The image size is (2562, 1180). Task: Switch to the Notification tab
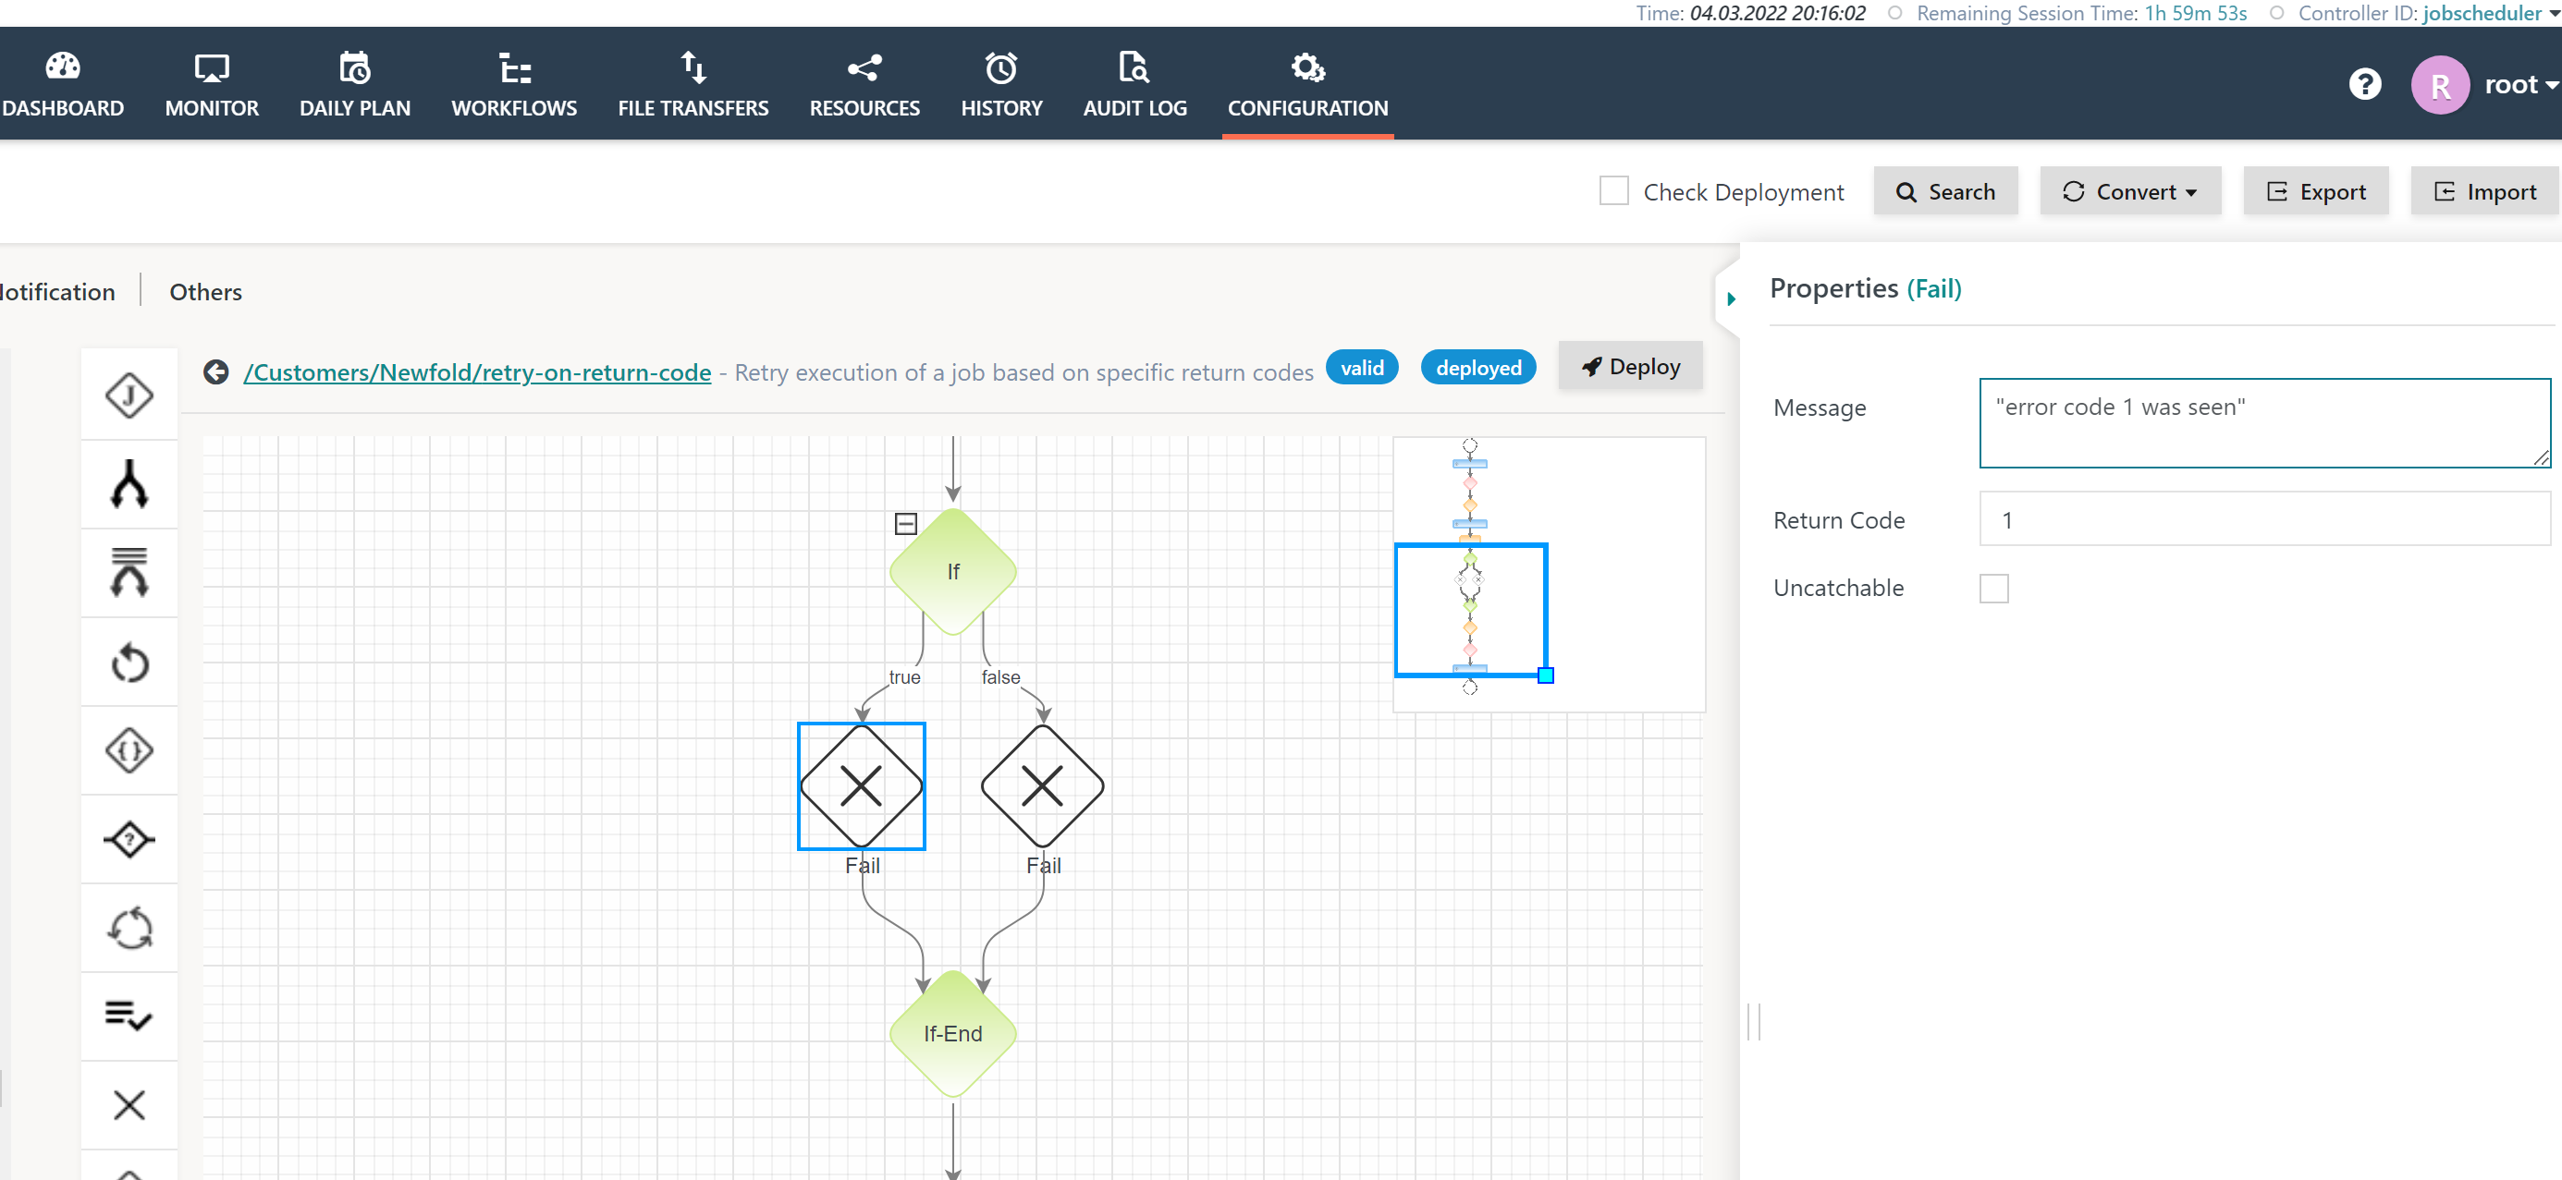click(57, 291)
